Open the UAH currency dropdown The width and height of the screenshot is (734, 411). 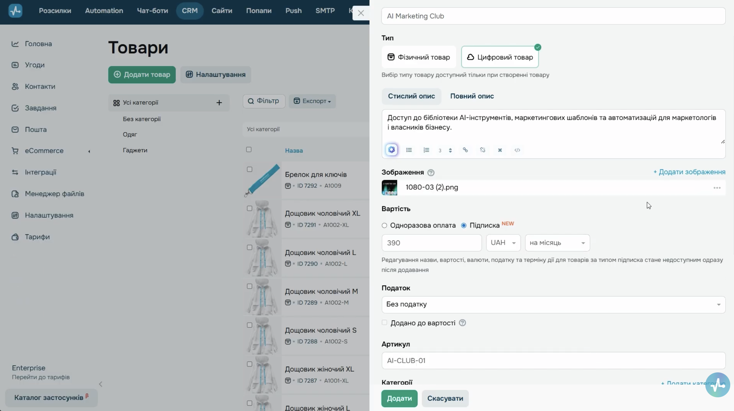coord(503,243)
